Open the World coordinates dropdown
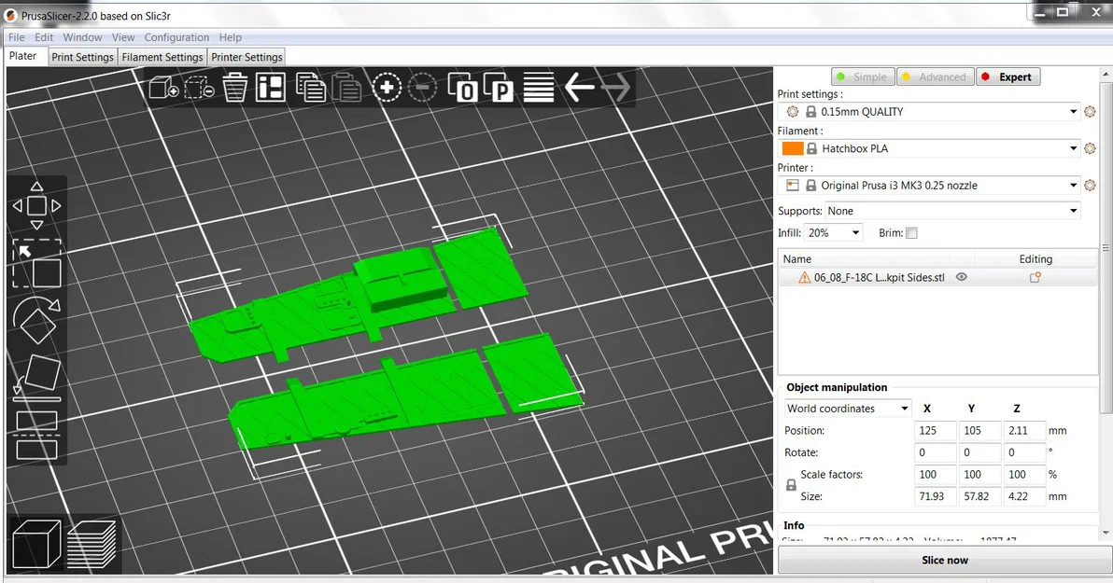The height and width of the screenshot is (583, 1113). pyautogui.click(x=848, y=409)
